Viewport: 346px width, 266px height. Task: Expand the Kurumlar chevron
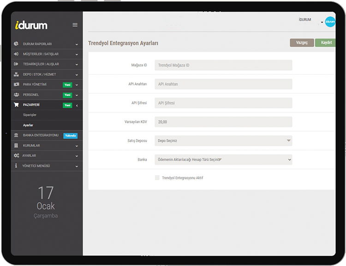(x=77, y=146)
